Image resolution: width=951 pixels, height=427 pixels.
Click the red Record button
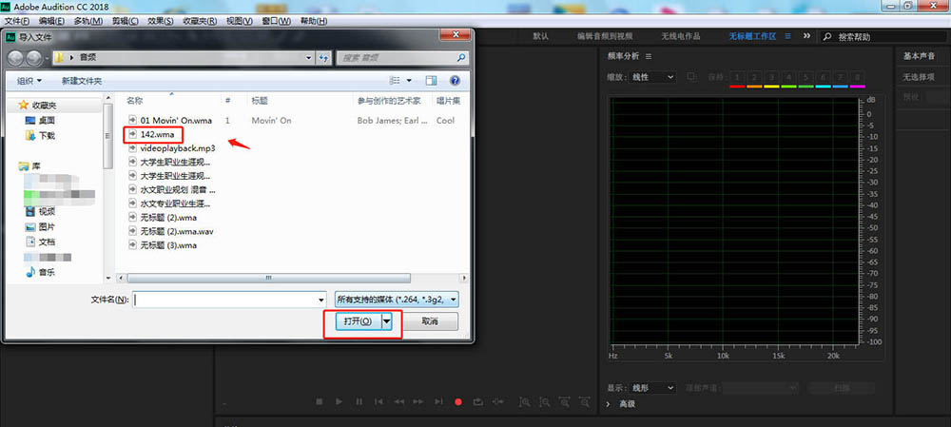tap(458, 401)
